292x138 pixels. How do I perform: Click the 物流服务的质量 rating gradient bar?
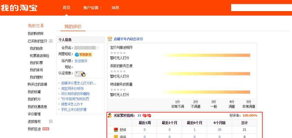206,92
